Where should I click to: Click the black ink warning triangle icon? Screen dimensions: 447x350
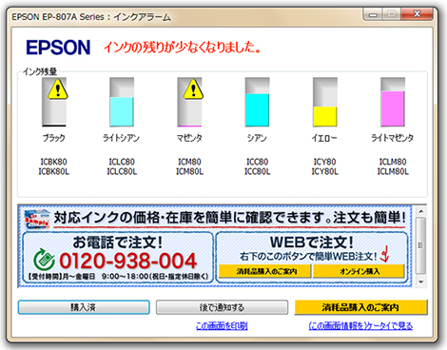(58, 89)
